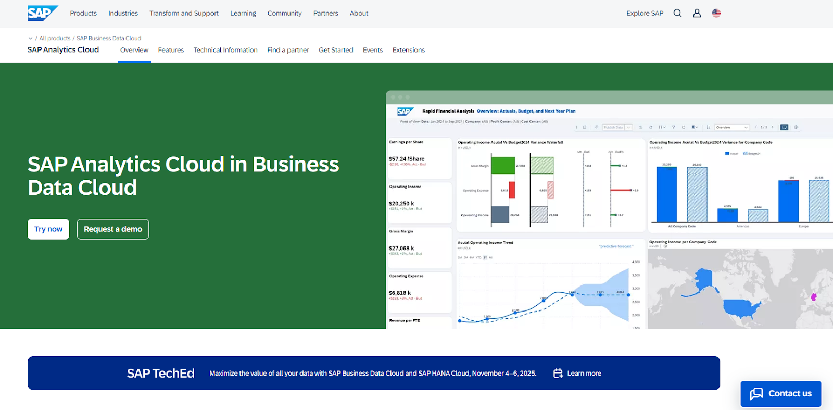This screenshot has width=833, height=410.
Task: Open the About menu
Action: [359, 13]
